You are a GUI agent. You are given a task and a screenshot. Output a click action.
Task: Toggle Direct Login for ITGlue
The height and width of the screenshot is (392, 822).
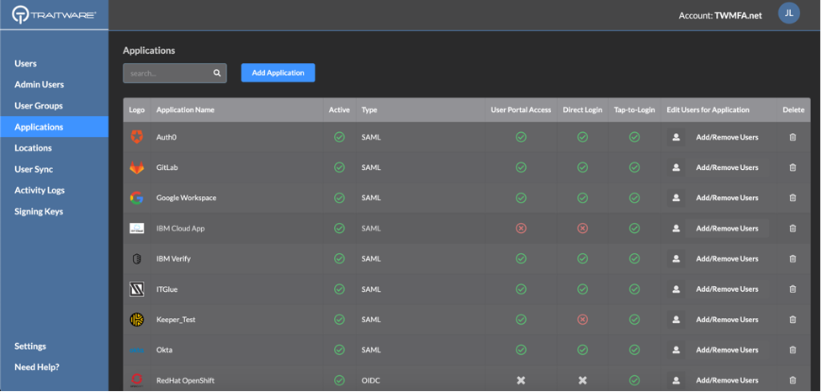coord(582,289)
